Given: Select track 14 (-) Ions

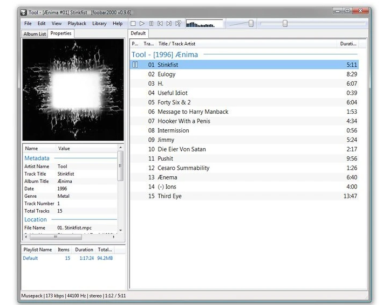Looking at the screenshot, I should (x=244, y=186).
